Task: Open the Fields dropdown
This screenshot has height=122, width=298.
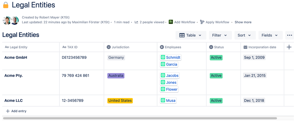Action: tap(271, 35)
